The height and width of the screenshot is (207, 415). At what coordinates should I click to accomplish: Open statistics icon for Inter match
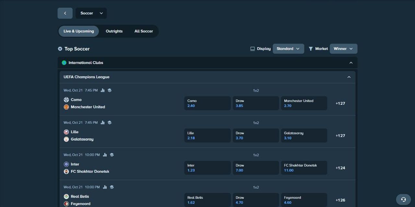(x=105, y=155)
